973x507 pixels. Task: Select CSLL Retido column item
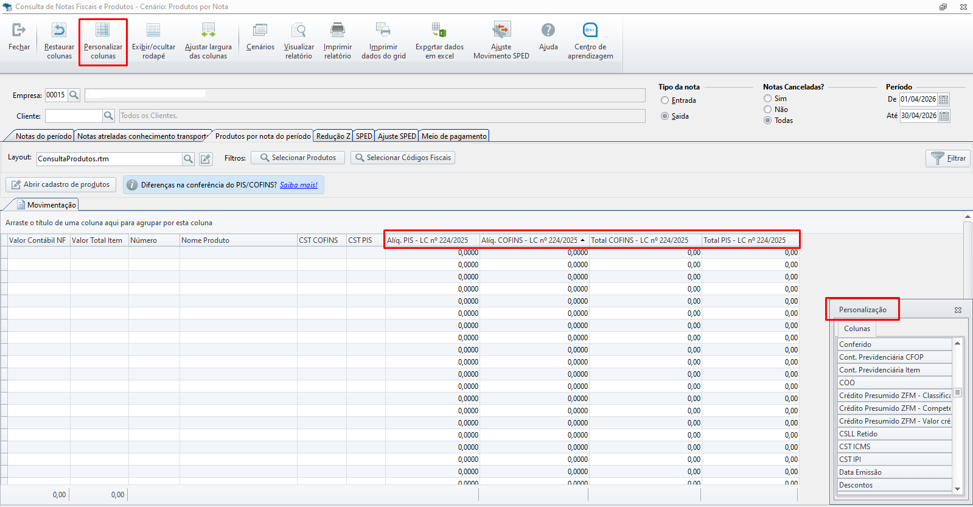click(895, 434)
